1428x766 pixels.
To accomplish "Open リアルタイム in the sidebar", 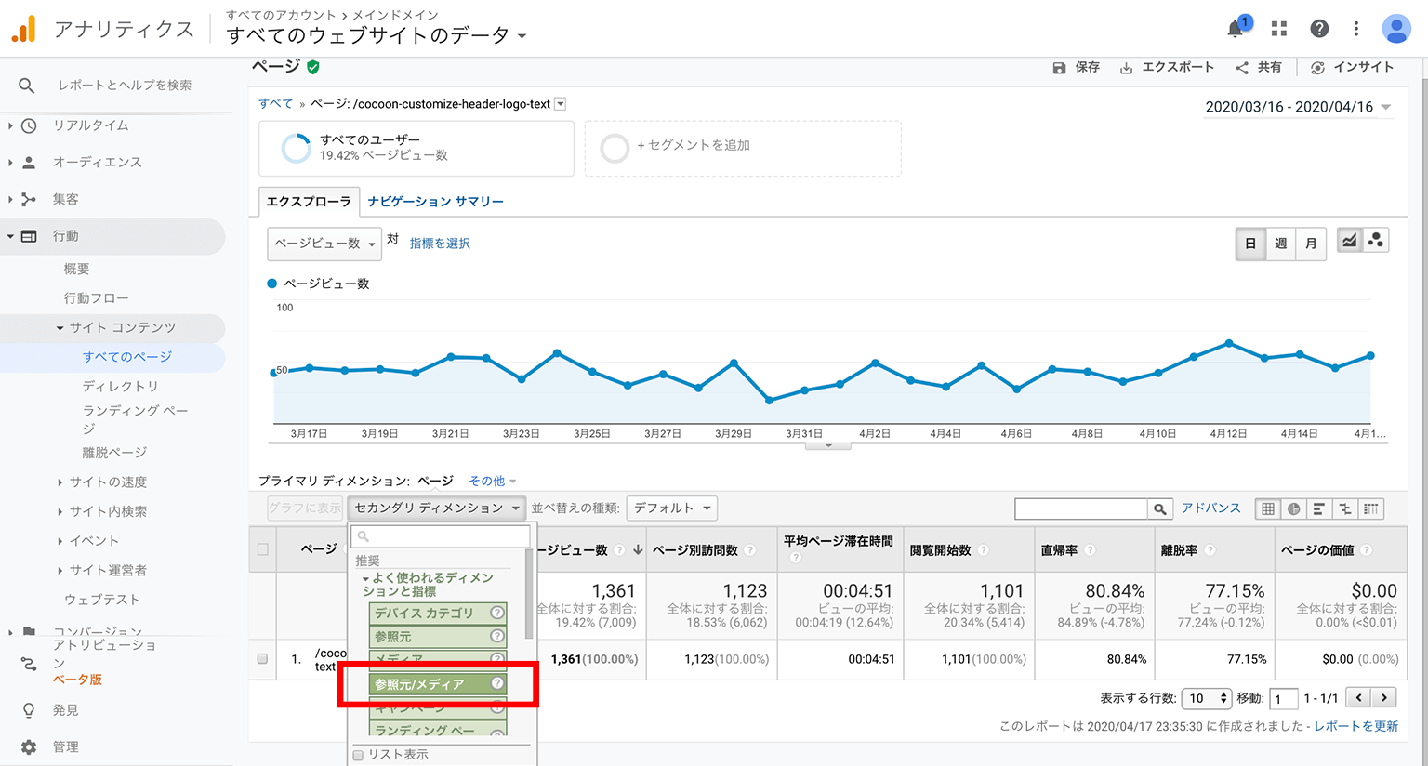I will [x=90, y=125].
